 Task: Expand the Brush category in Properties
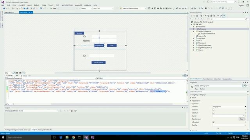[x=191, y=98]
